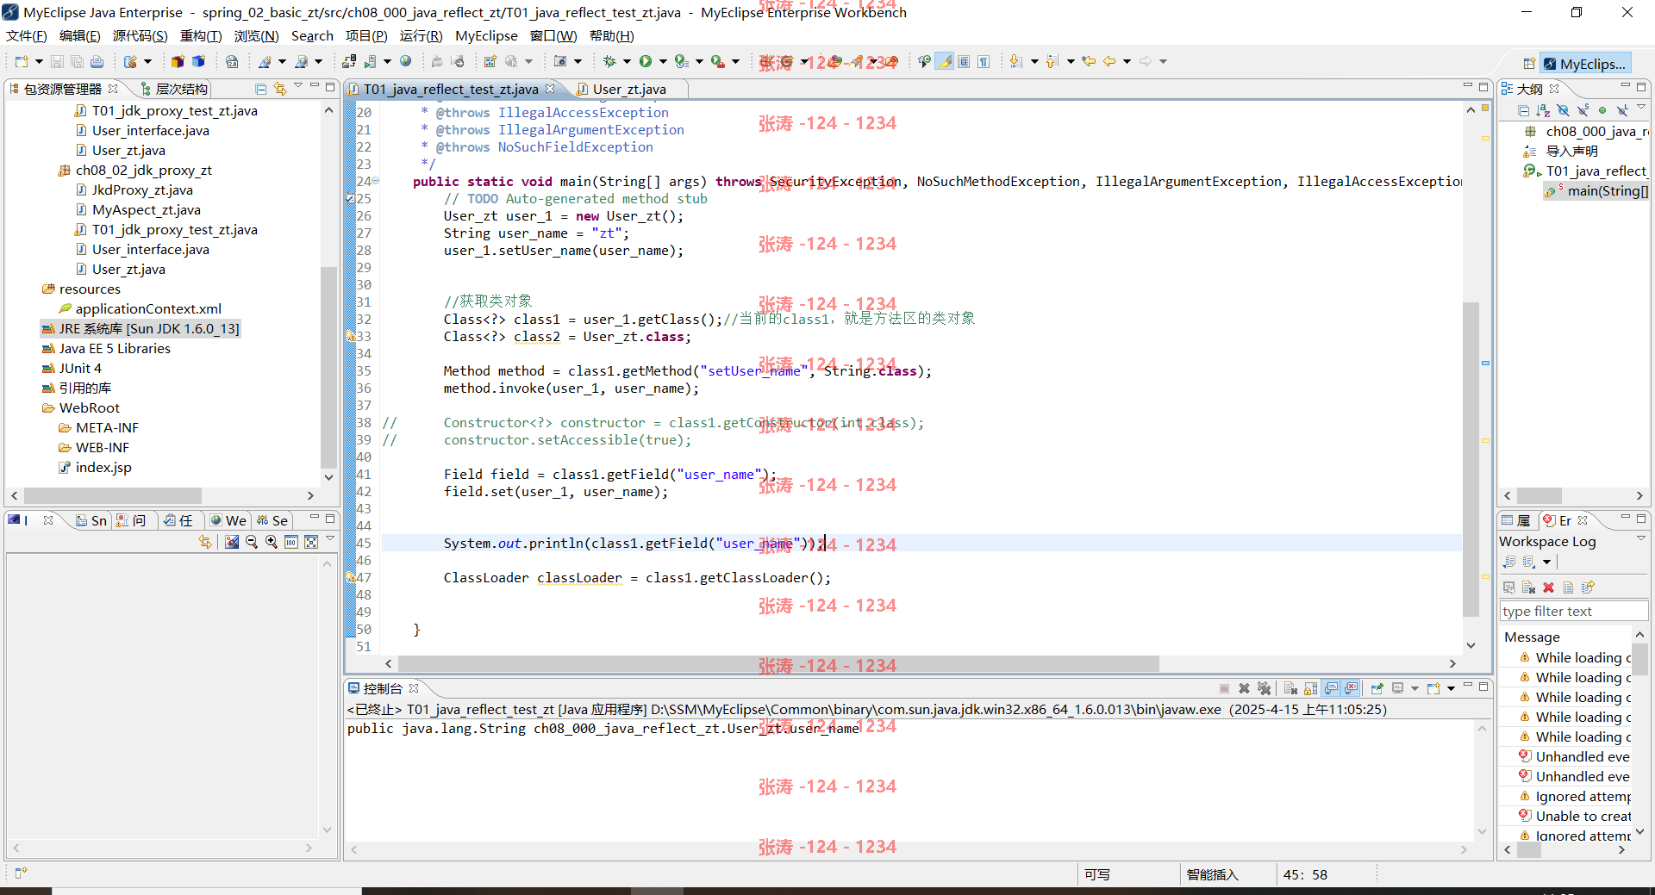Viewport: 1655px width, 895px height.
Task: Open the 源代码(S) menu
Action: (x=141, y=35)
